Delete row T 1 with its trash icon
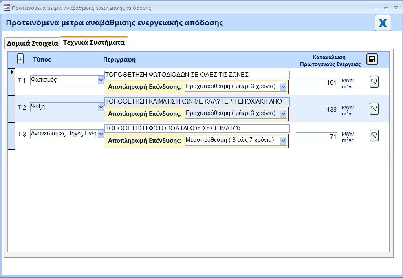403x278 pixels. (x=374, y=82)
